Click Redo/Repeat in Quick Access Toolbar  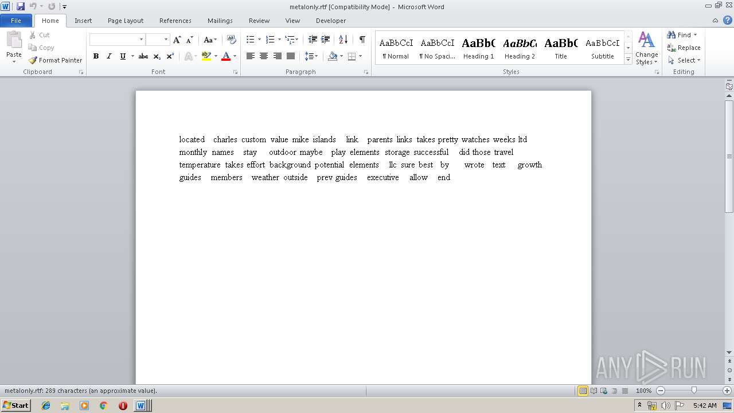click(52, 6)
